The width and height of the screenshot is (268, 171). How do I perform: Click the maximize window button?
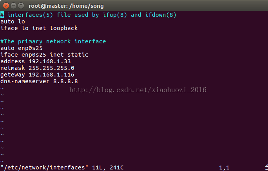pos(21,6)
